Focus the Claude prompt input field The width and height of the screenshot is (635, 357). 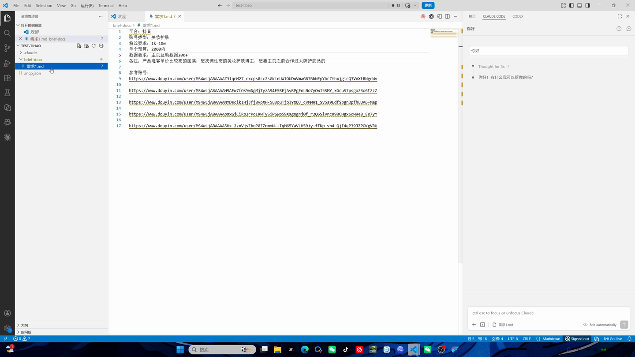coord(549,313)
